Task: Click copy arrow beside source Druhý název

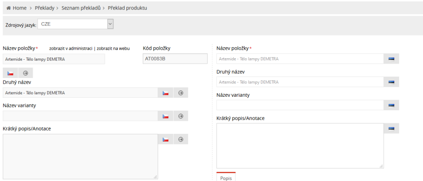Action: coord(181,92)
